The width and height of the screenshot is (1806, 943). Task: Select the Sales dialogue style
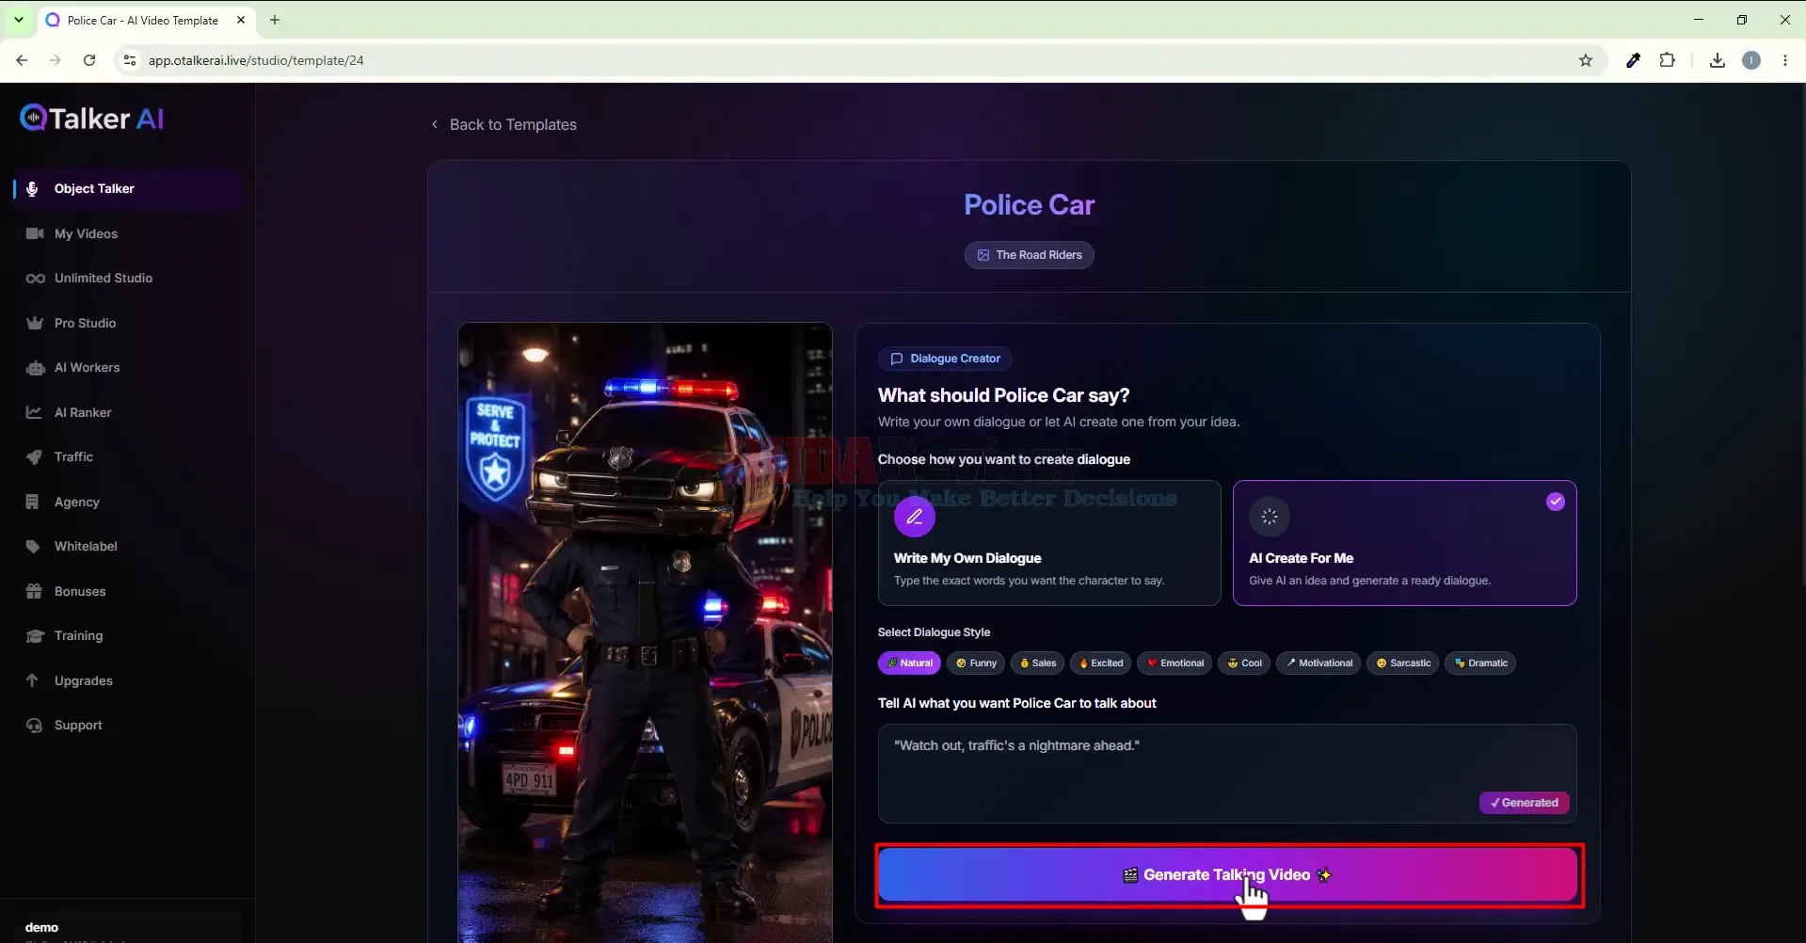pos(1037,663)
